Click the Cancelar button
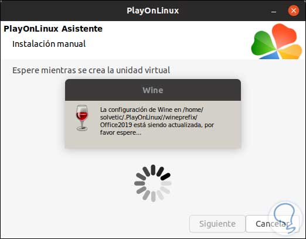The height and width of the screenshot is (239, 306). 273,224
